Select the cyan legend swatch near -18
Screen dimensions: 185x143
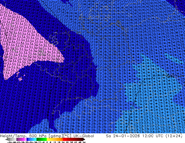(x=35, y=139)
